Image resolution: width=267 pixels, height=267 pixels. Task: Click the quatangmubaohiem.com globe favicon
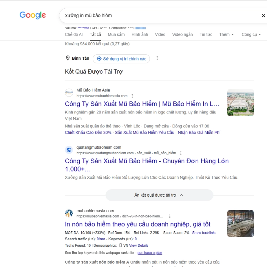69,150
